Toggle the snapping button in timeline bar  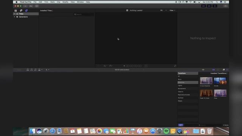(213, 70)
